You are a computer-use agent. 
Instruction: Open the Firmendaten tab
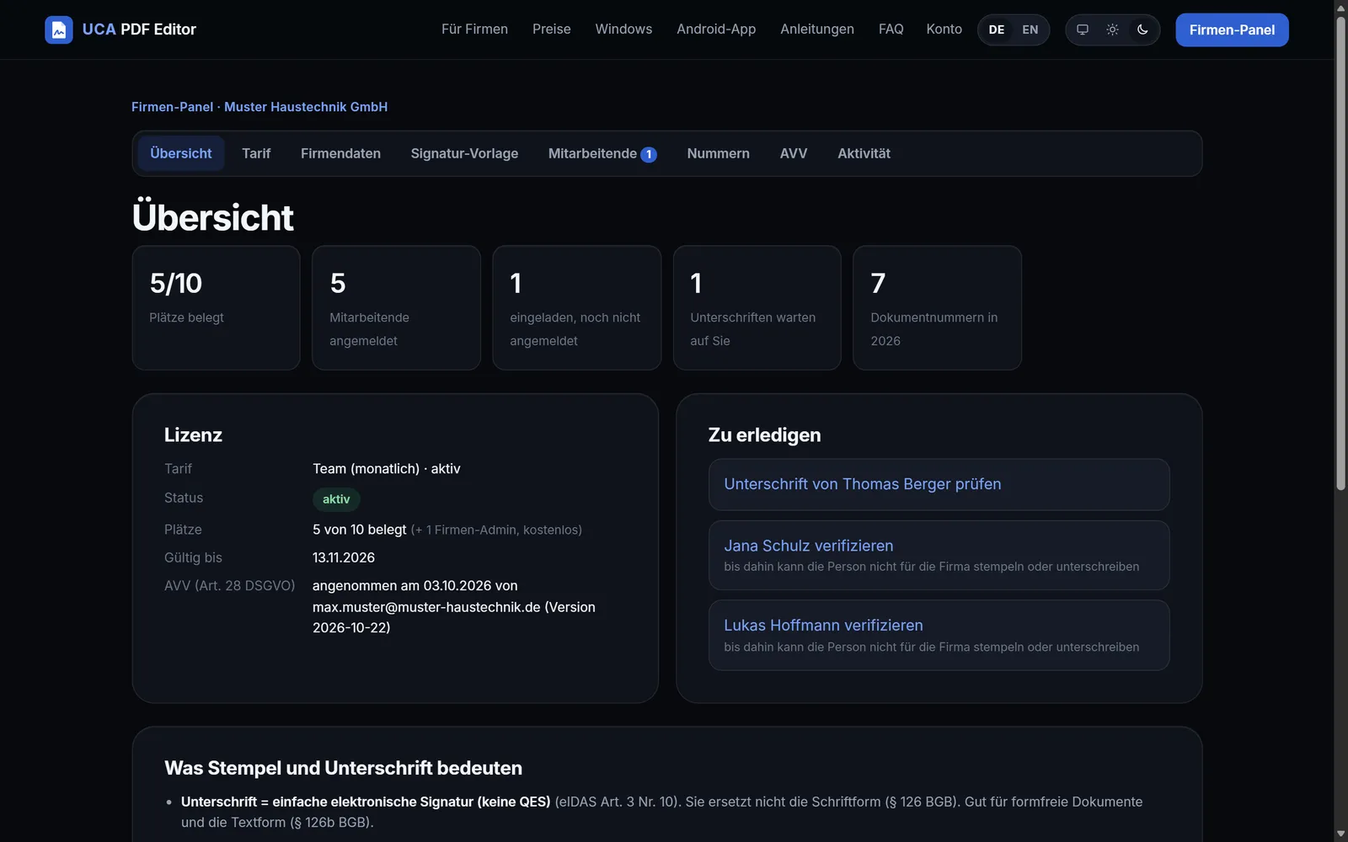pyautogui.click(x=340, y=153)
